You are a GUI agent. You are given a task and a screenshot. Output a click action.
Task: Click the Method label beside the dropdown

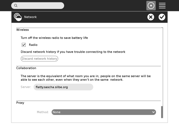click(43, 112)
